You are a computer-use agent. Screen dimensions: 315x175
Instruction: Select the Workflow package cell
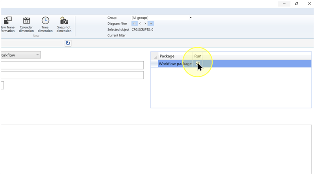tap(175, 64)
